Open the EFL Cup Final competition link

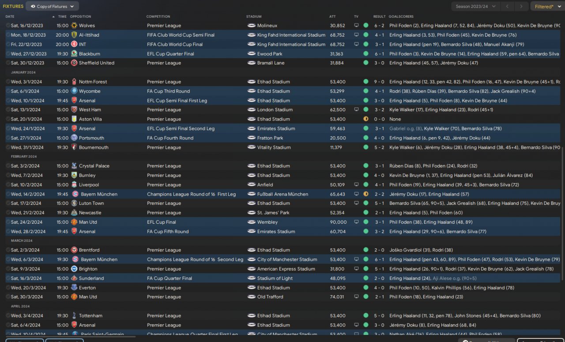[x=162, y=222]
